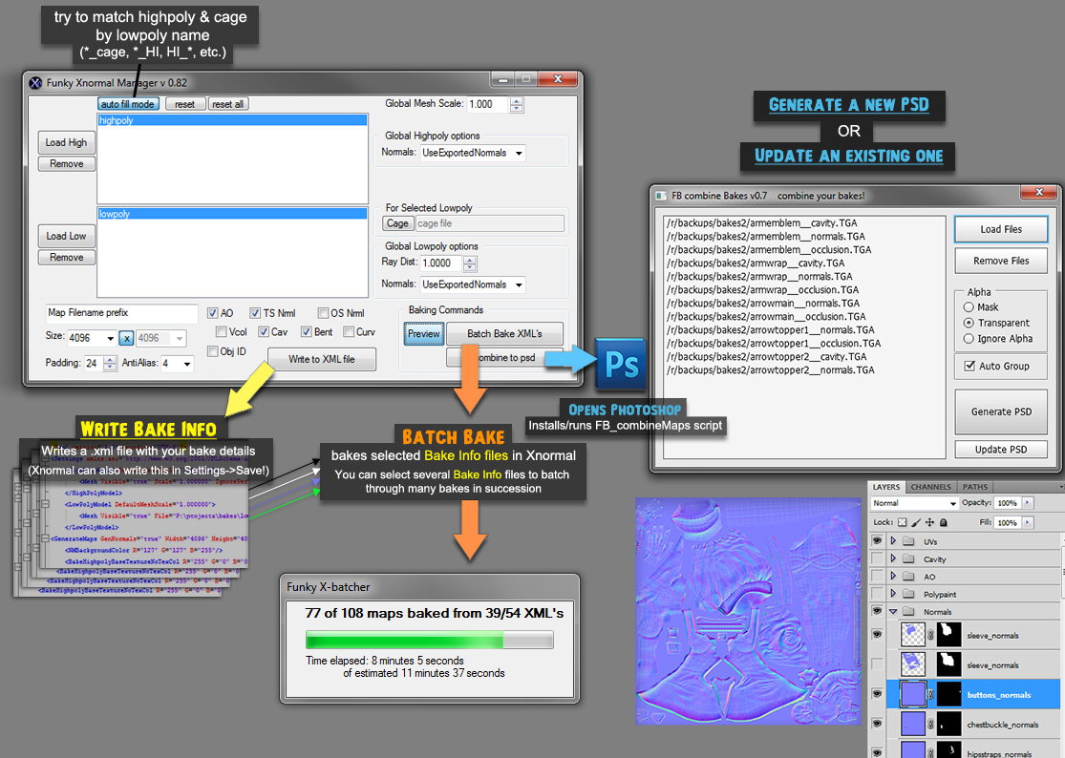The image size is (1065, 758).
Task: Click the buttons_normals layer mask thumbnail
Action: point(948,694)
